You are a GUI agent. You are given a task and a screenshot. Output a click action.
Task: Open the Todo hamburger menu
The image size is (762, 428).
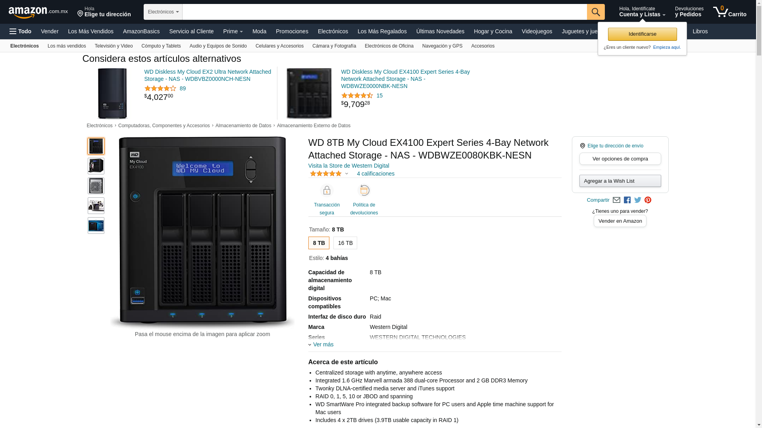(x=21, y=31)
